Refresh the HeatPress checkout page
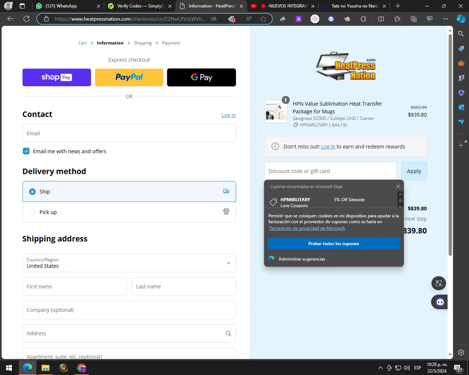This screenshot has width=469, height=375. click(x=27, y=19)
